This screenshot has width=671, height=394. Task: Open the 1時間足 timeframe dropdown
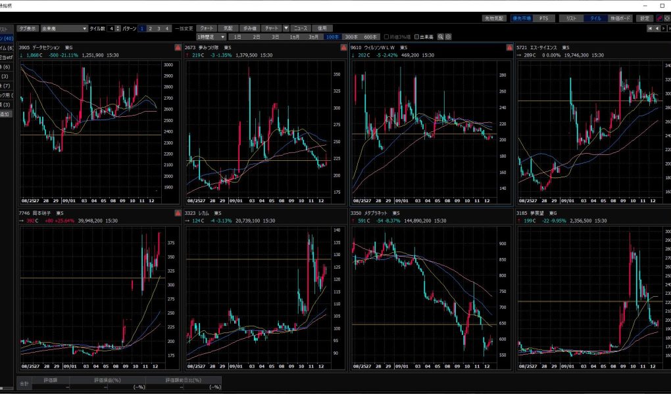pyautogui.click(x=204, y=37)
